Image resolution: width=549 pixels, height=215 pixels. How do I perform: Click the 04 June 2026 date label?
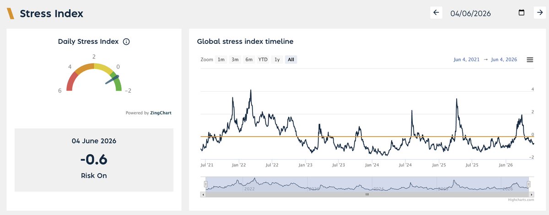coord(94,141)
